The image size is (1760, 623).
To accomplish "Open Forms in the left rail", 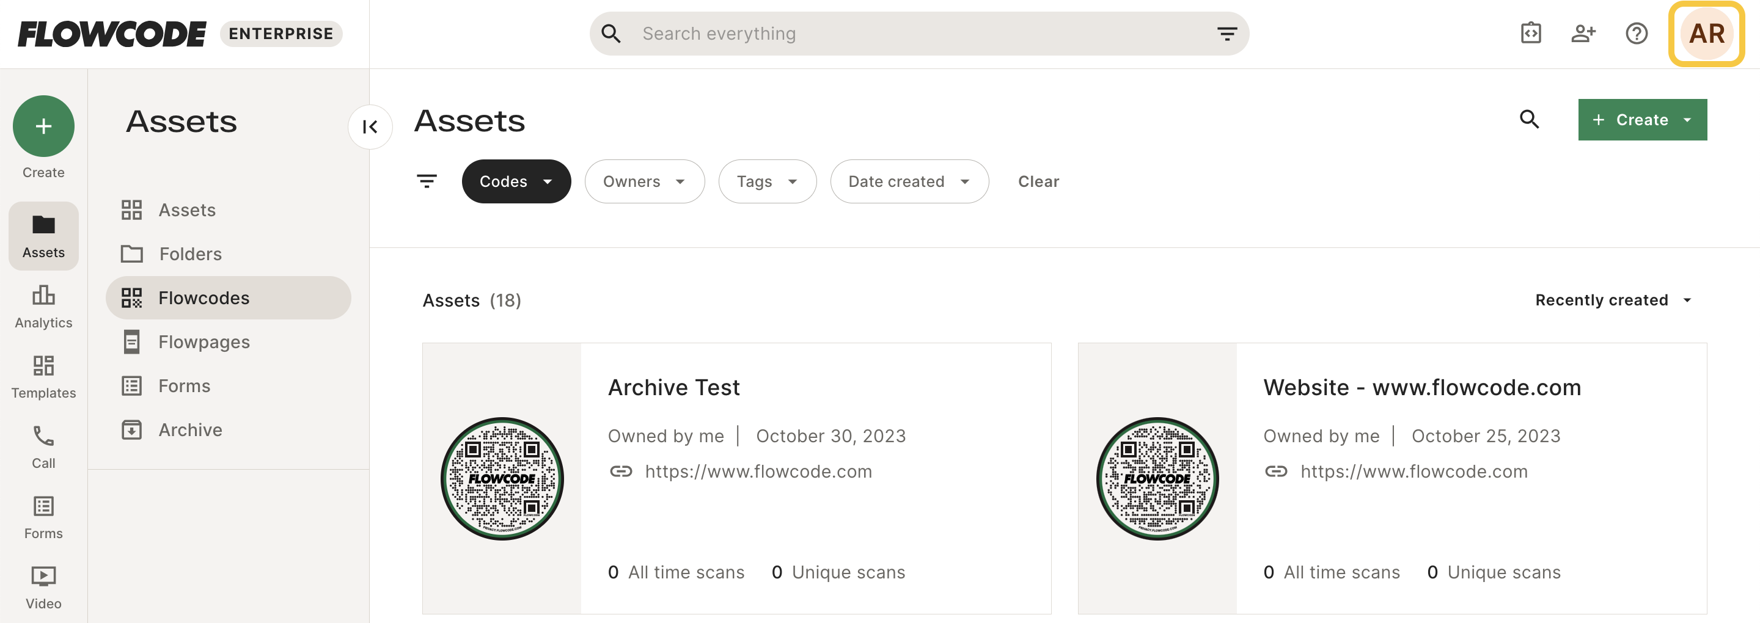I will [43, 518].
